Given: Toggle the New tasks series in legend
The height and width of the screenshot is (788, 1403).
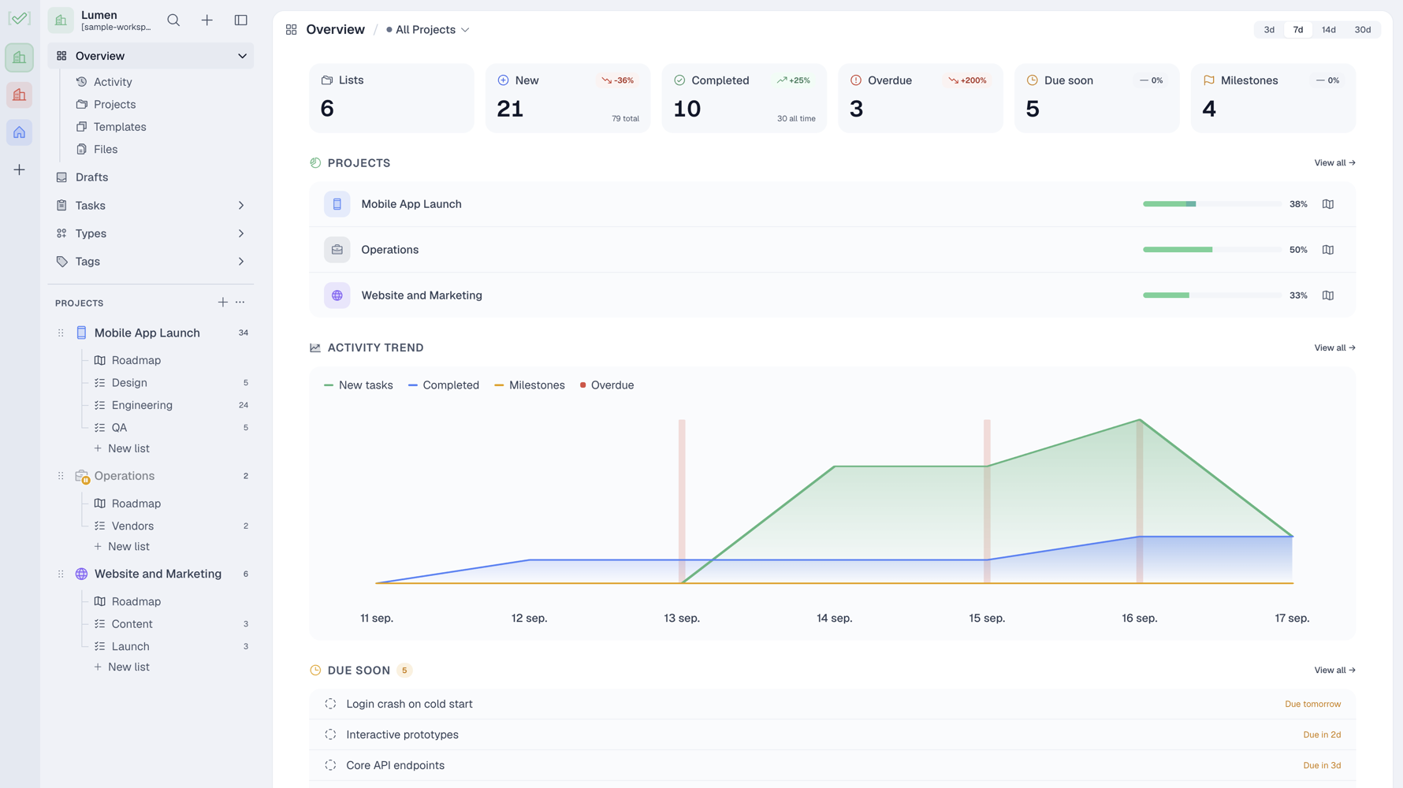Looking at the screenshot, I should [x=359, y=385].
